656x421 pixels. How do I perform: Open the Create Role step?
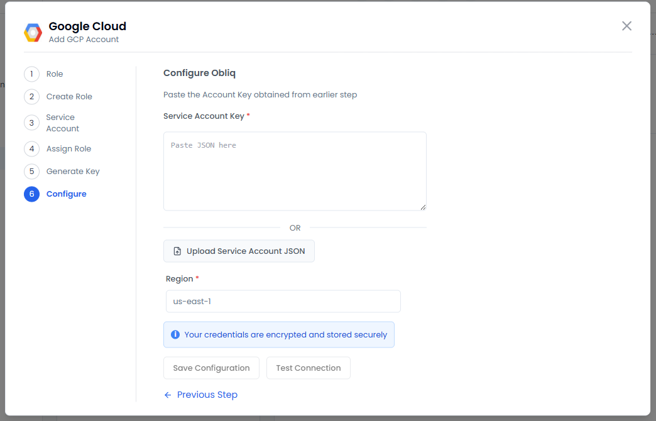pyautogui.click(x=69, y=97)
